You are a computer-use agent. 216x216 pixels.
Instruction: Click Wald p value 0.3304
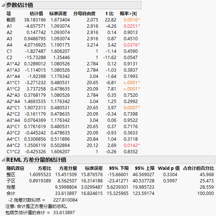pyautogui.click(x=170, y=175)
